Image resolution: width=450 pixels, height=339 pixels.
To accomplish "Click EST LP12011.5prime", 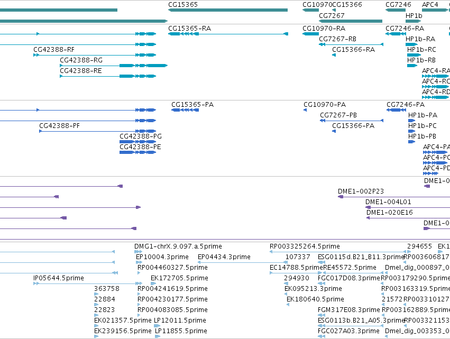I will pos(180,320).
